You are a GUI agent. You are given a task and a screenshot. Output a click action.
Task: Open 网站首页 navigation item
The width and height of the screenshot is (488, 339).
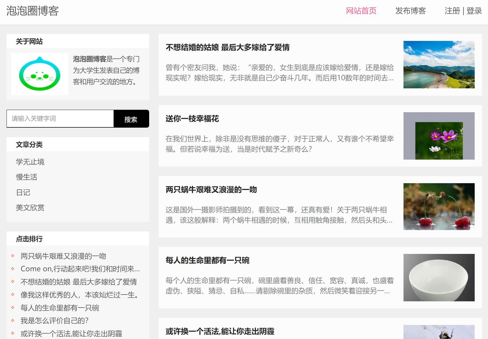click(x=361, y=11)
